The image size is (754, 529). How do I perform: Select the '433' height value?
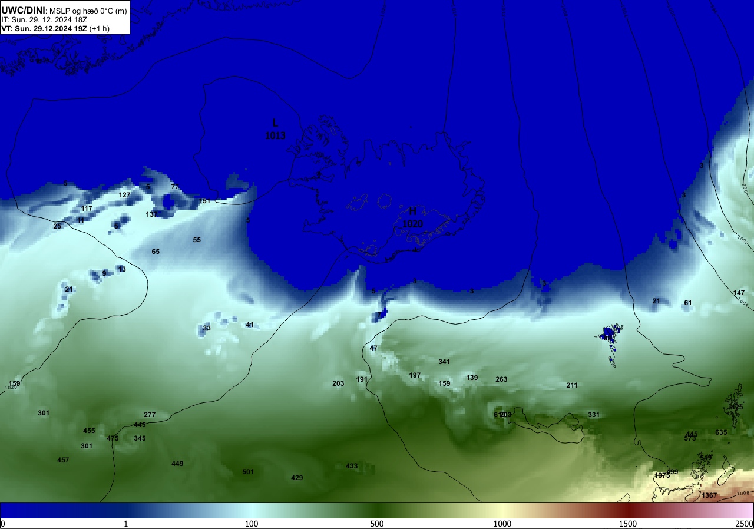(352, 466)
